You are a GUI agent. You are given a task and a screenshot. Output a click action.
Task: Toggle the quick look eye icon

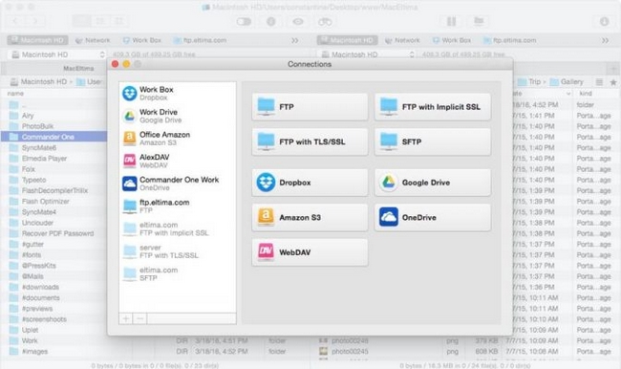[298, 21]
